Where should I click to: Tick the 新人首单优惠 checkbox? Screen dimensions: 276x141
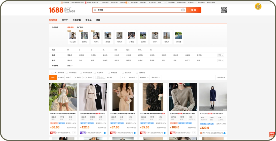coord(52,73)
